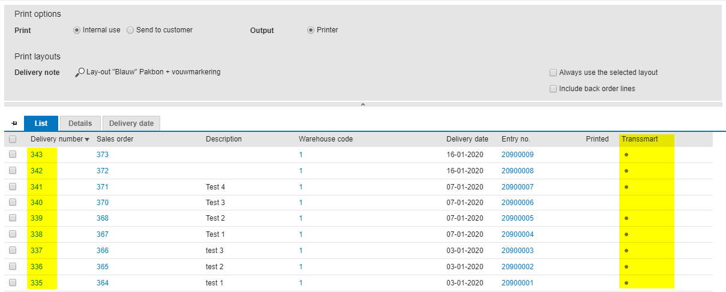Select the Send to customer option
Image resolution: width=726 pixels, height=292 pixels.
point(130,30)
